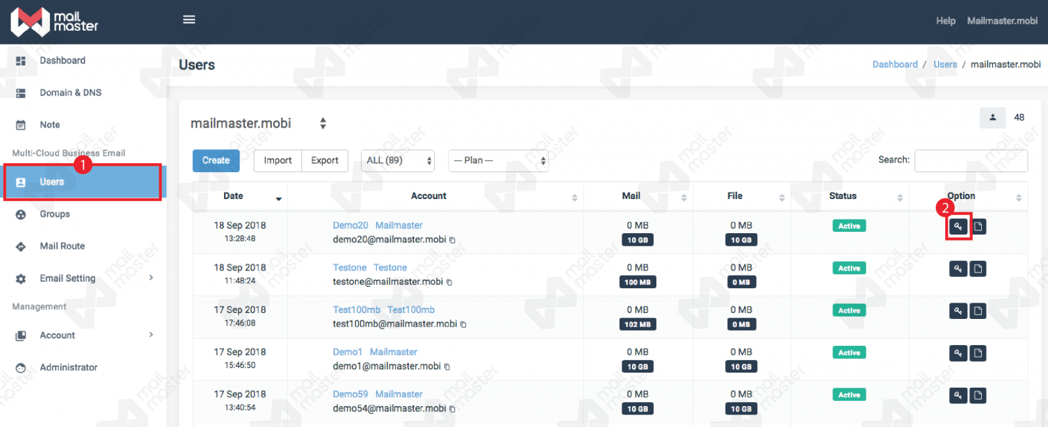Open the Plan filter dropdown
Image resolution: width=1048 pixels, height=427 pixels.
pyautogui.click(x=498, y=160)
